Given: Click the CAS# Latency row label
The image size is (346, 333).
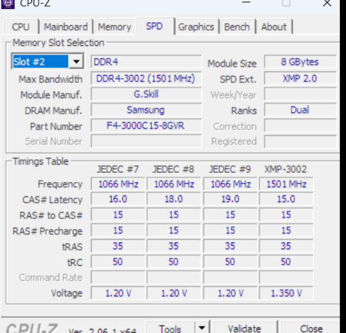Looking at the screenshot, I should click(x=52, y=200).
